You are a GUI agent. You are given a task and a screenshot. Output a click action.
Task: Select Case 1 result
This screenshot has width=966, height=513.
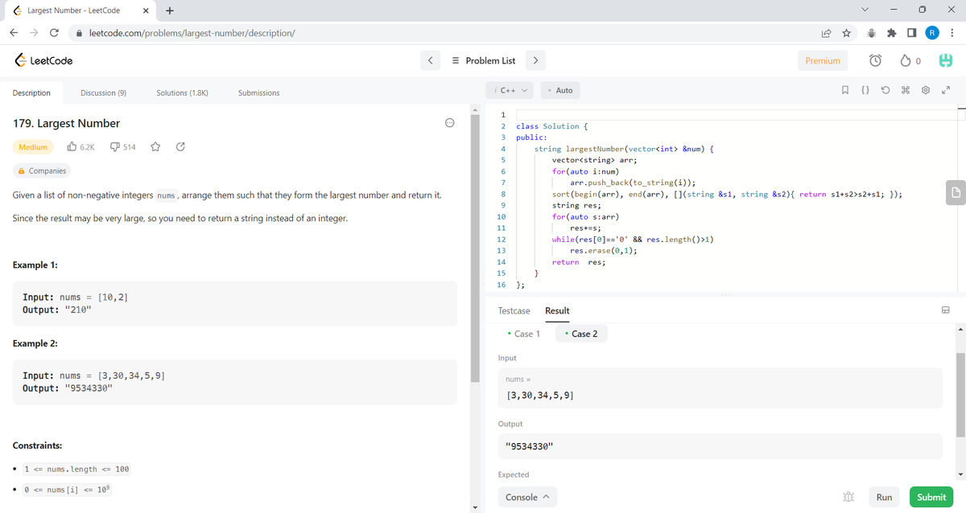click(x=523, y=334)
